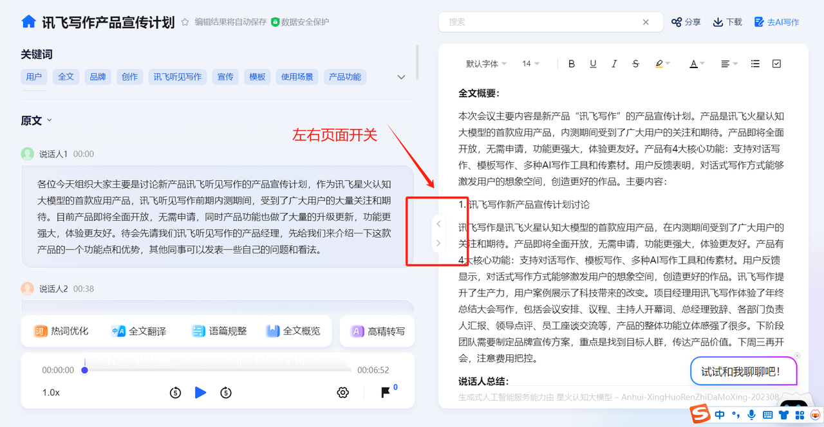Toggle italic formatting
The height and width of the screenshot is (427, 824).
pos(614,64)
